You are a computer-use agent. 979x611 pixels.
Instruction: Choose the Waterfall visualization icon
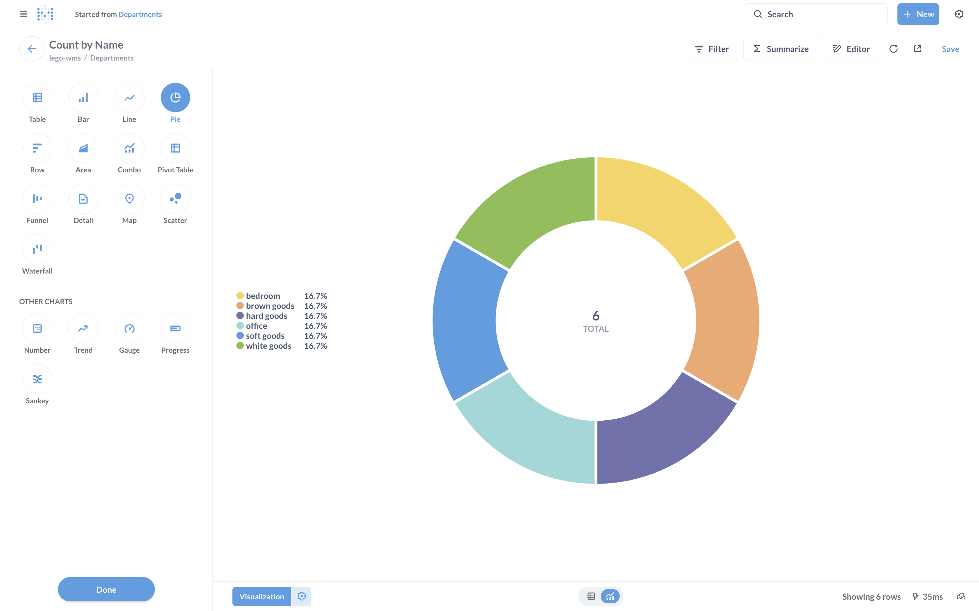tap(37, 249)
